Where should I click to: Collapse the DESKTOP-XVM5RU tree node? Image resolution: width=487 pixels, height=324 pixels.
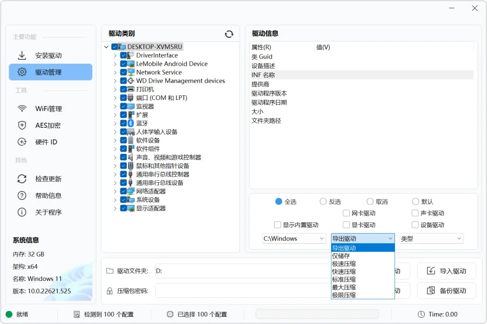(106, 47)
